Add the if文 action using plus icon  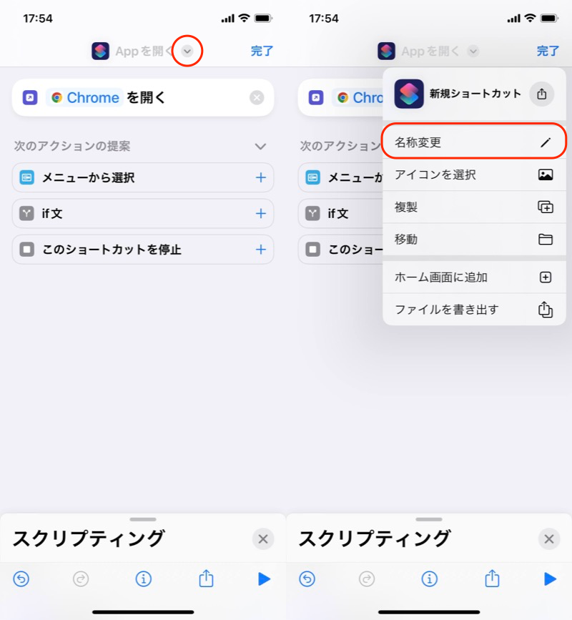[x=260, y=213]
